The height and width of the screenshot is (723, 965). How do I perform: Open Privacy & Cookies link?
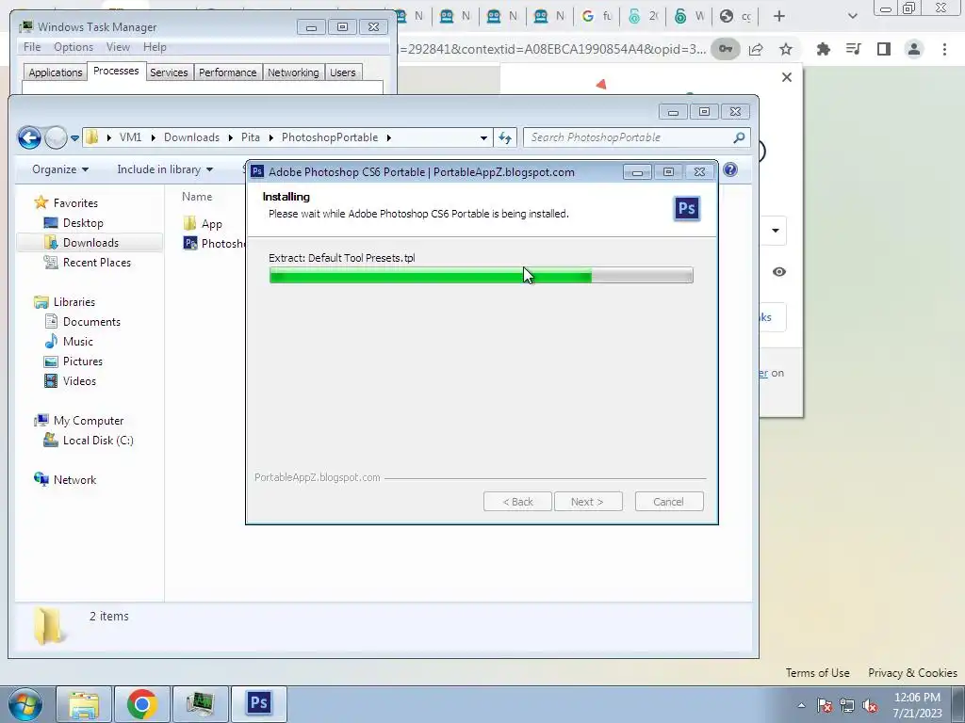[x=912, y=672]
